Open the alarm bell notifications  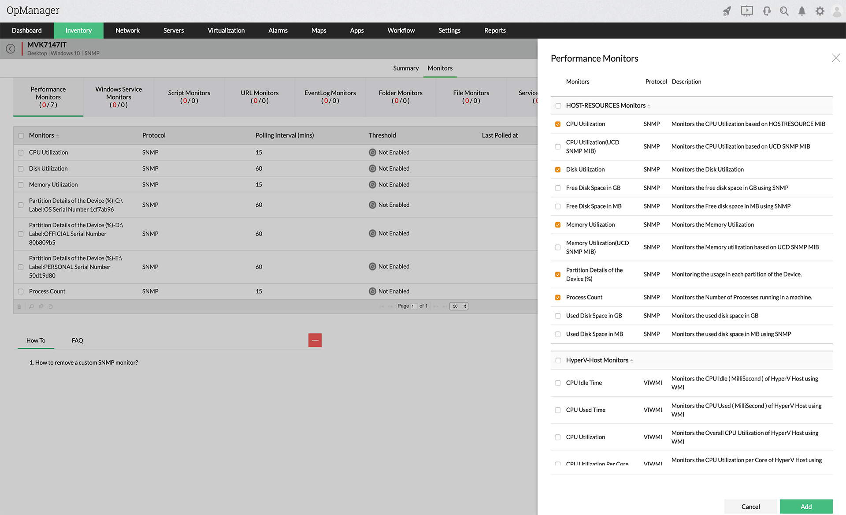[802, 11]
